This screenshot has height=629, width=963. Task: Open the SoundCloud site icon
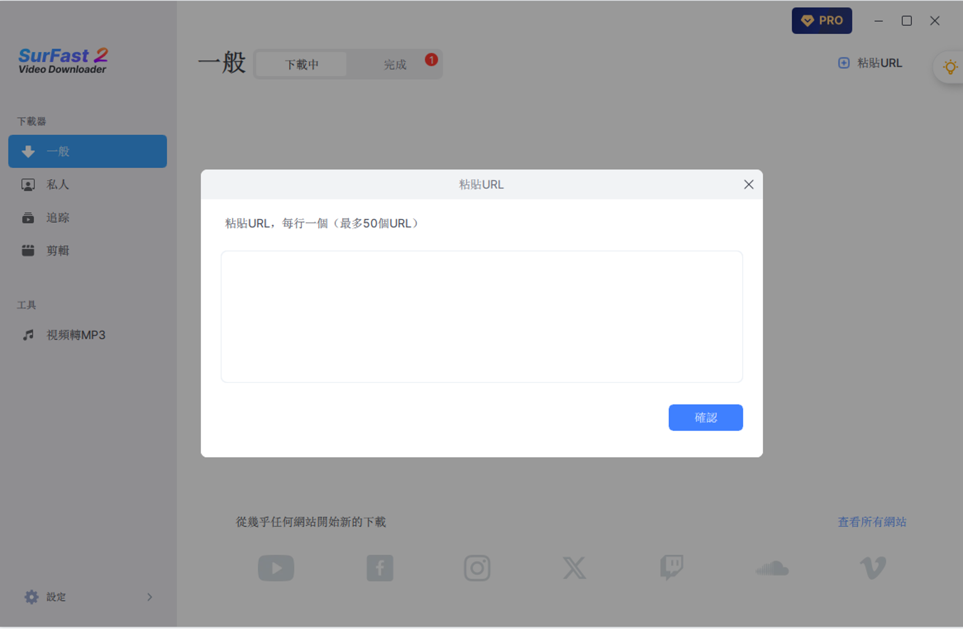(x=772, y=568)
